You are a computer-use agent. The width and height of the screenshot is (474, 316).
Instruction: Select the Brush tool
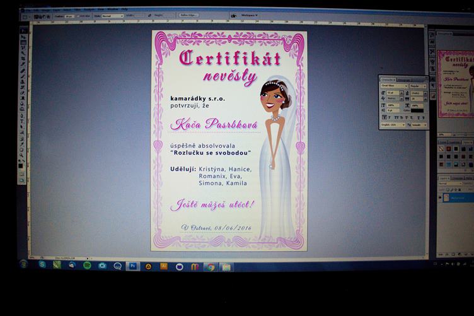(x=23, y=76)
